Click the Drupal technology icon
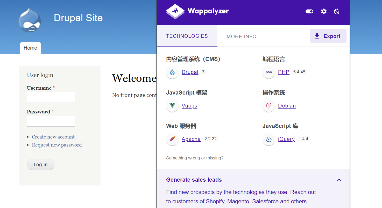 172,72
